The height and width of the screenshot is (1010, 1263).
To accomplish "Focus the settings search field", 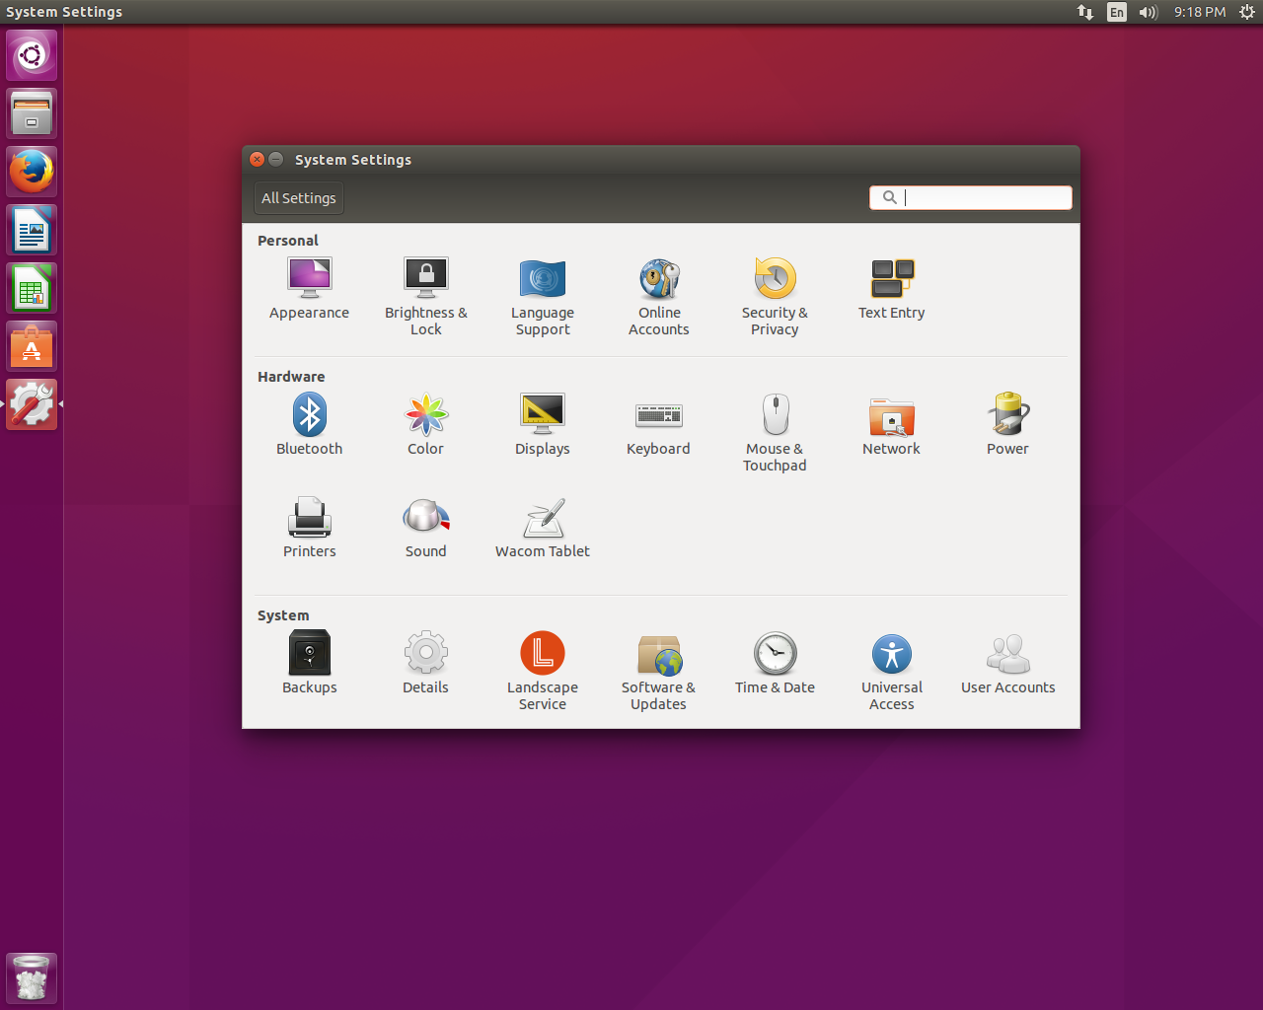I will [x=971, y=197].
